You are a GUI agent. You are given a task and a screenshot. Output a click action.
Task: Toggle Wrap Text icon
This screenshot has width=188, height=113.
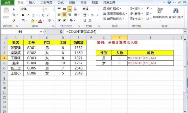[75, 9]
